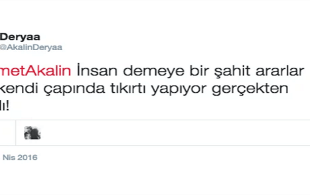Open the Deryaa profile display name
310x195 pixels.
[x=20, y=37]
